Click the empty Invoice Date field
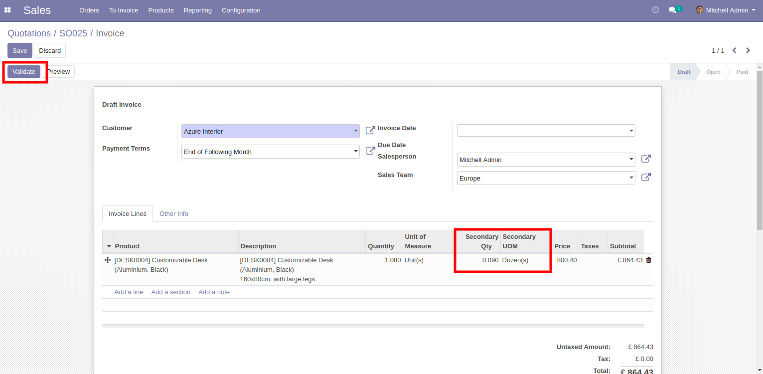Screen dimensions: 763x374 click(546, 131)
